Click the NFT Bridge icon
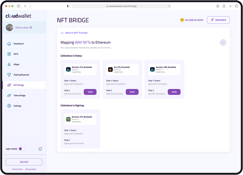243x175 pixels. tap(9, 85)
